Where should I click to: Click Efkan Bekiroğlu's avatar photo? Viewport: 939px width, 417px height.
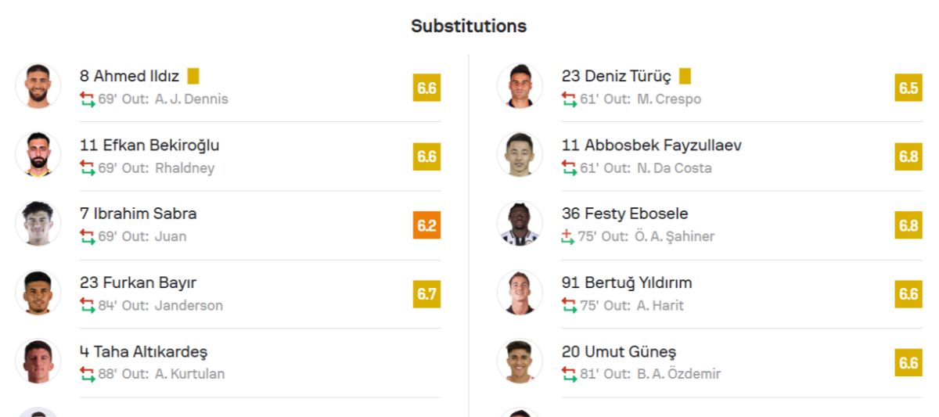click(38, 155)
